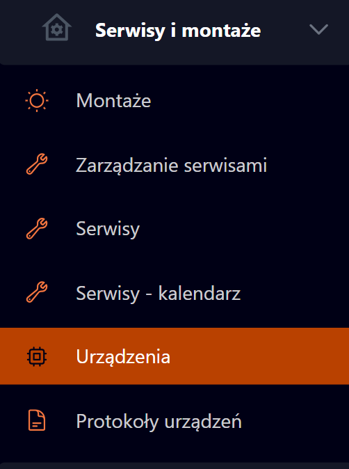349x469 pixels.
Task: Click blank row space beside Serwisy - kalendarz text
Action: coord(293,292)
